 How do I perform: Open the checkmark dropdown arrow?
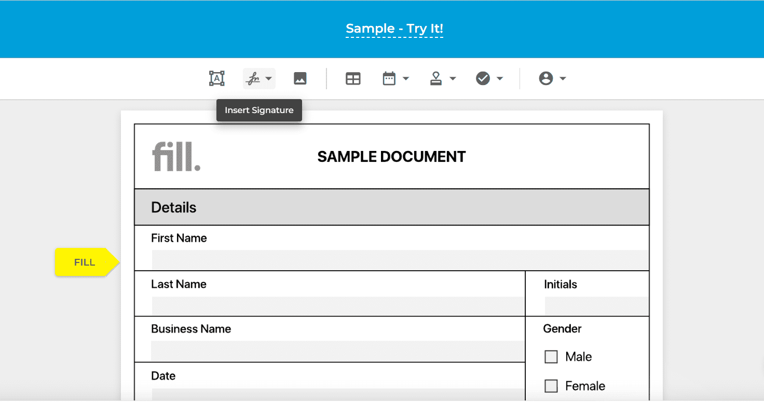pyautogui.click(x=500, y=79)
